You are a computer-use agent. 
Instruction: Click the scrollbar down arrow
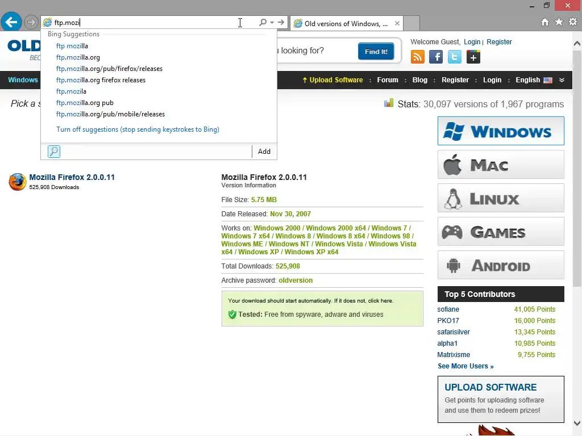[577, 423]
